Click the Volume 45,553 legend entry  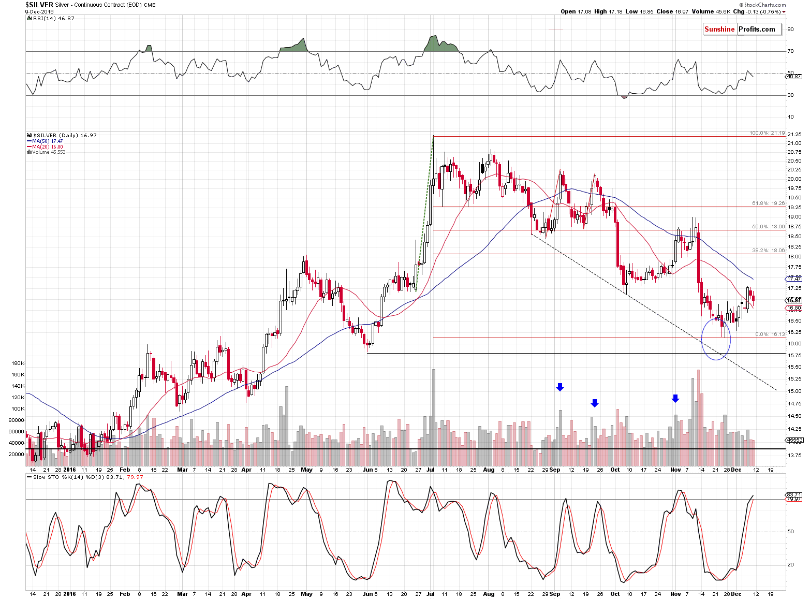pyautogui.click(x=49, y=152)
